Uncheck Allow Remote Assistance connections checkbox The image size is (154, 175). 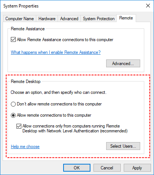(13, 40)
